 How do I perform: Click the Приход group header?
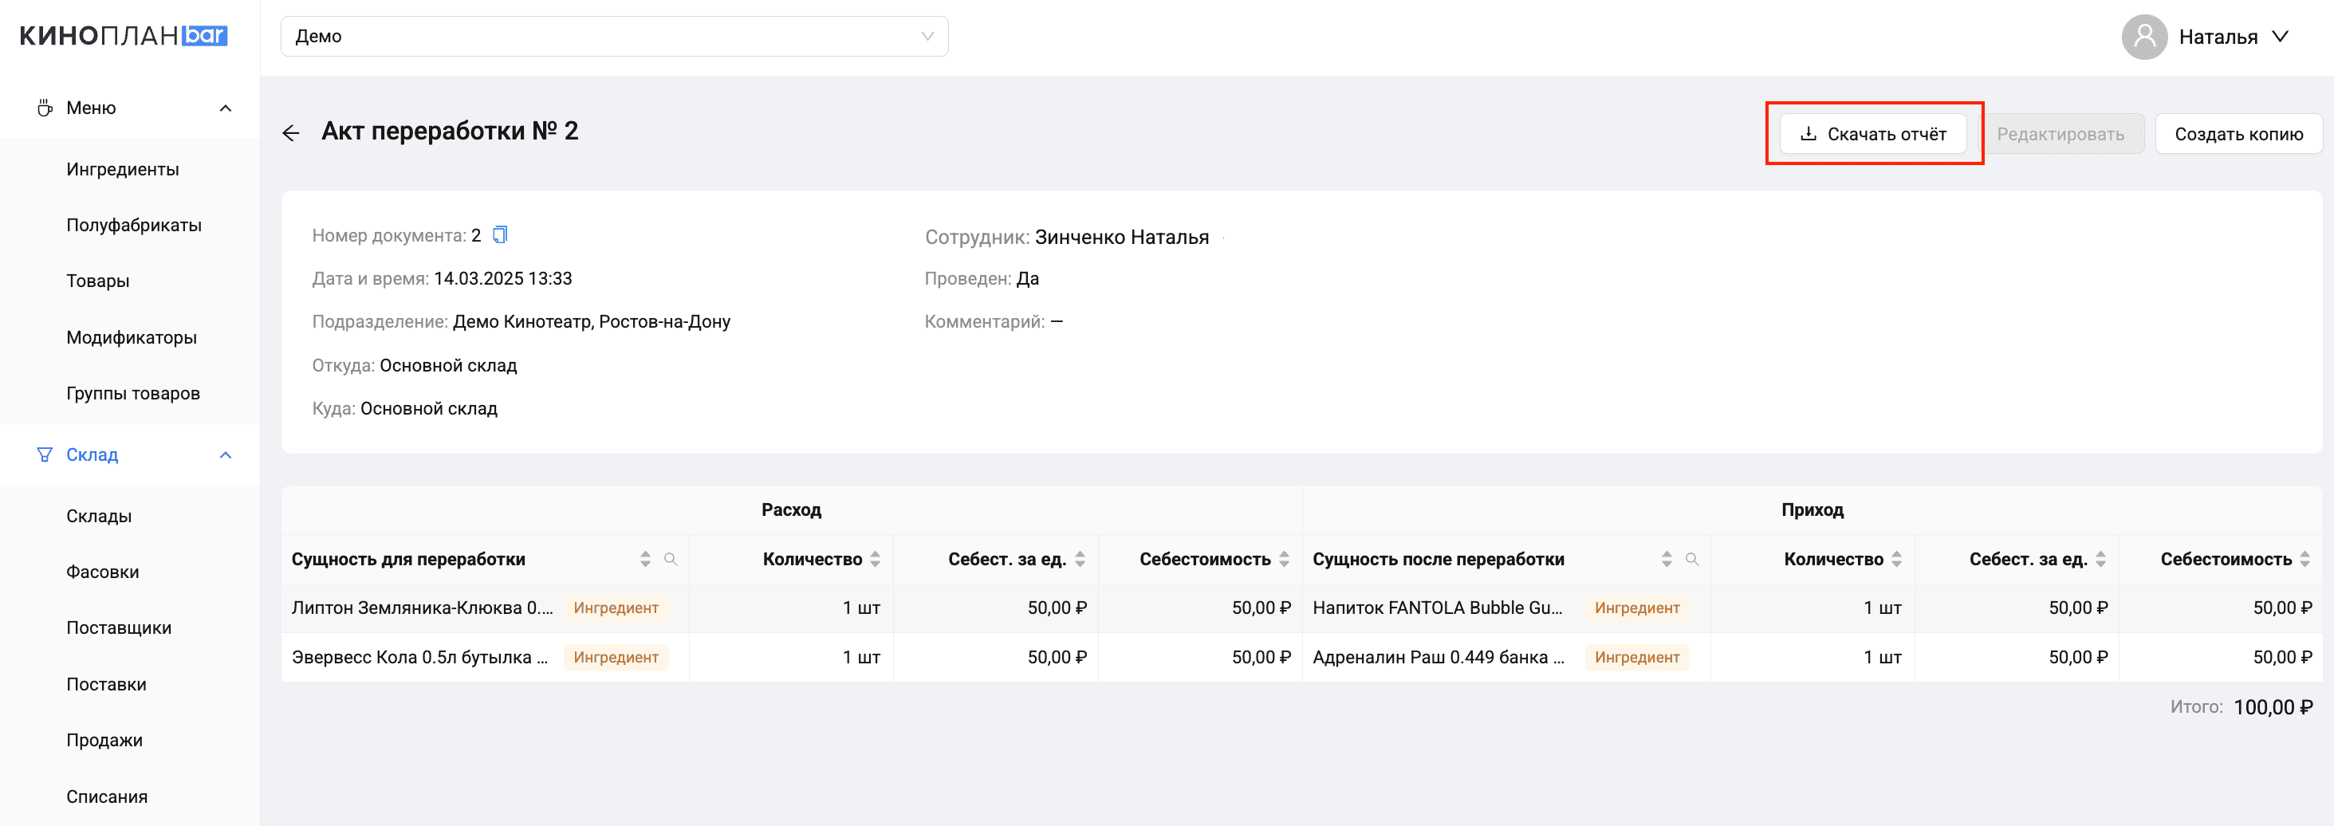pyautogui.click(x=1812, y=510)
